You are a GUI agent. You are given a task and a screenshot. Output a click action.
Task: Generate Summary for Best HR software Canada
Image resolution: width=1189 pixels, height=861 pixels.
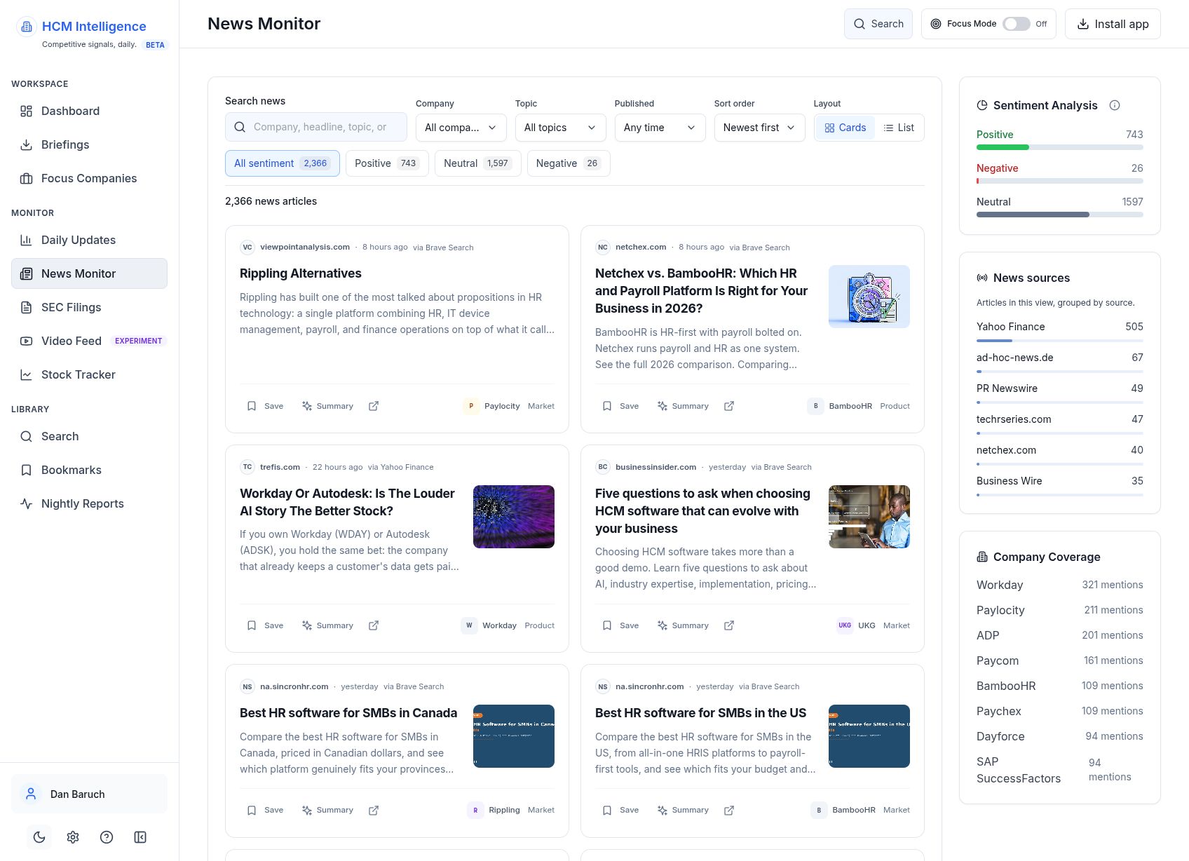[327, 810]
